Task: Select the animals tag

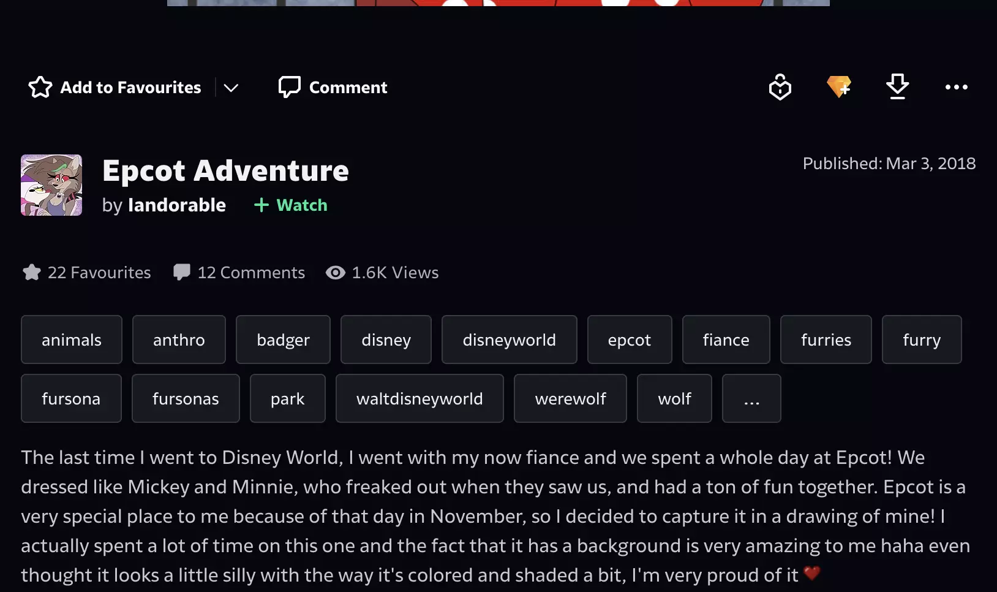Action: [x=72, y=340]
